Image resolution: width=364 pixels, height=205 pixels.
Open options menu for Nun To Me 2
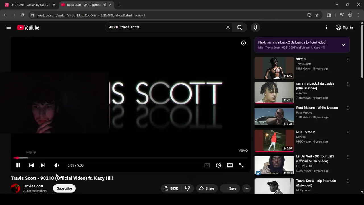pyautogui.click(x=348, y=132)
